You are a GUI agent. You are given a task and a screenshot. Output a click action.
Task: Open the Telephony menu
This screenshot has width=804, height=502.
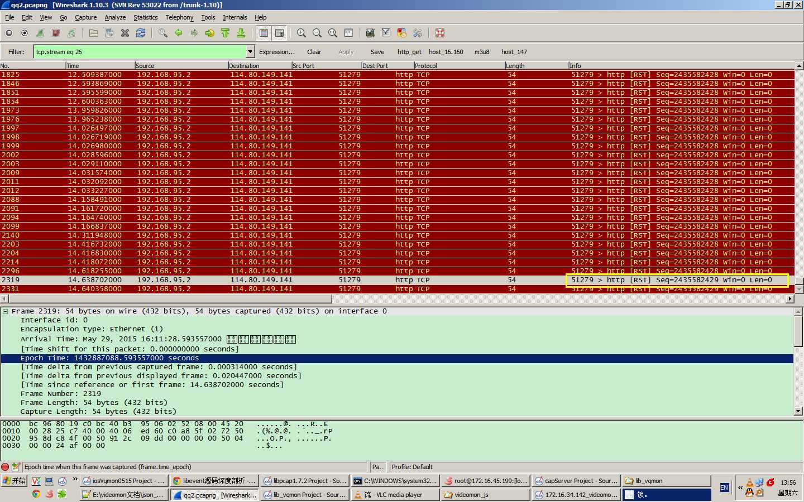[x=179, y=17]
